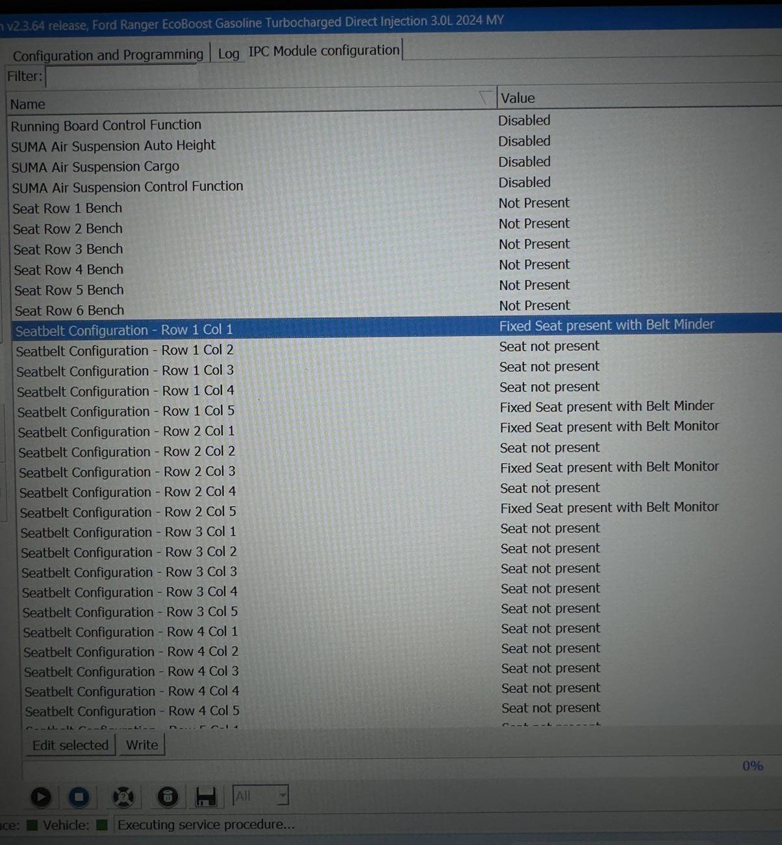
Task: Click the Vehicle green status indicator
Action: pos(101,825)
